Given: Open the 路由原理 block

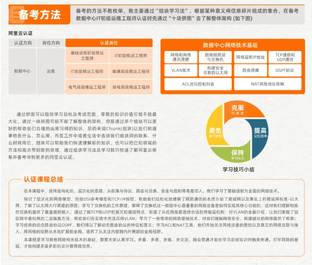Looking at the screenshot, I should [x=251, y=70].
